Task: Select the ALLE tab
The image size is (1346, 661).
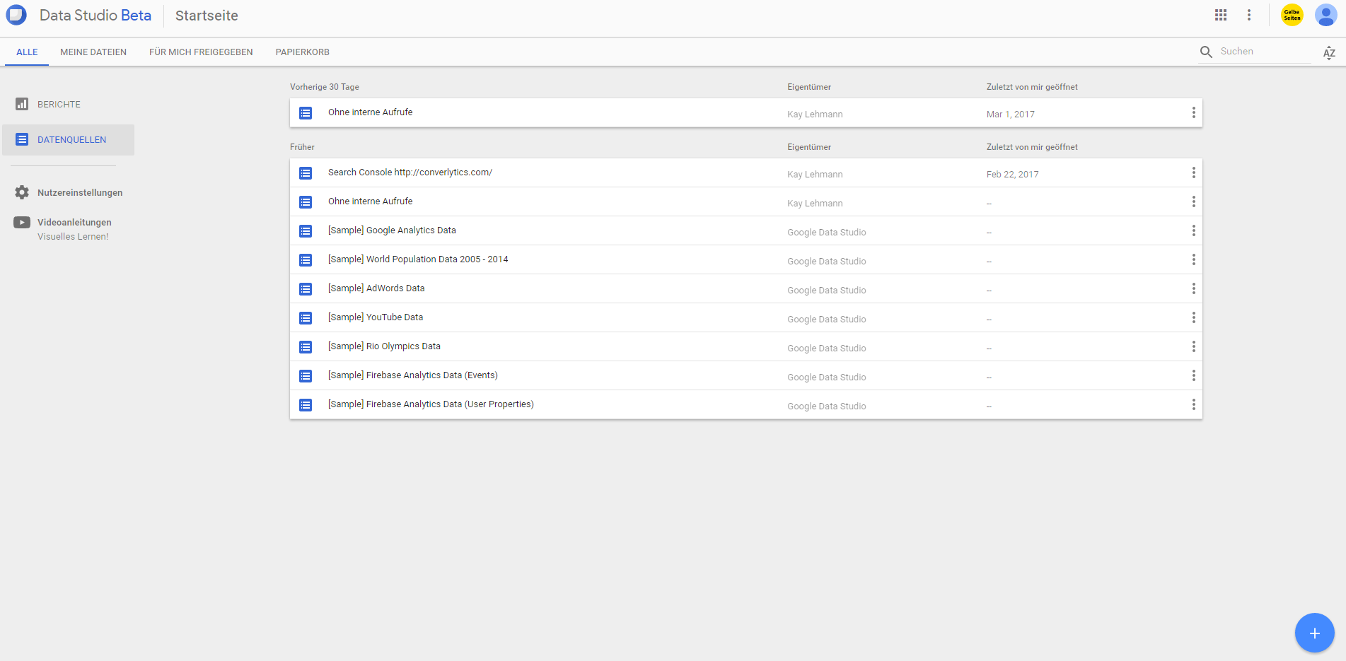Action: pos(27,52)
